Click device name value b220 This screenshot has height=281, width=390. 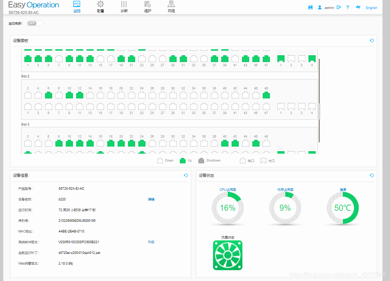(62, 199)
